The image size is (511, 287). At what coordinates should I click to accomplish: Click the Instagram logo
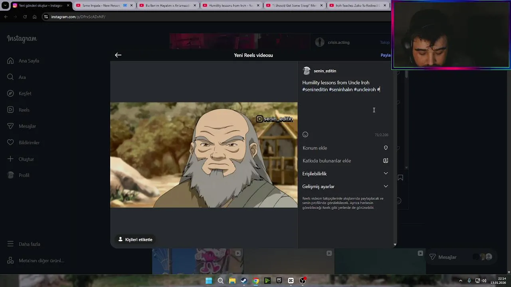coord(22,39)
